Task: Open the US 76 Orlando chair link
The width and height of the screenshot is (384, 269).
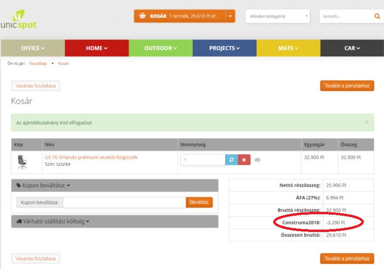Action: (x=90, y=157)
